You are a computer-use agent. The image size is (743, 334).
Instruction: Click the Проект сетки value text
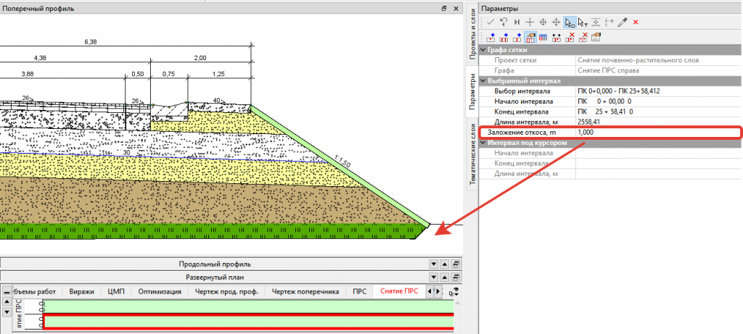639,60
